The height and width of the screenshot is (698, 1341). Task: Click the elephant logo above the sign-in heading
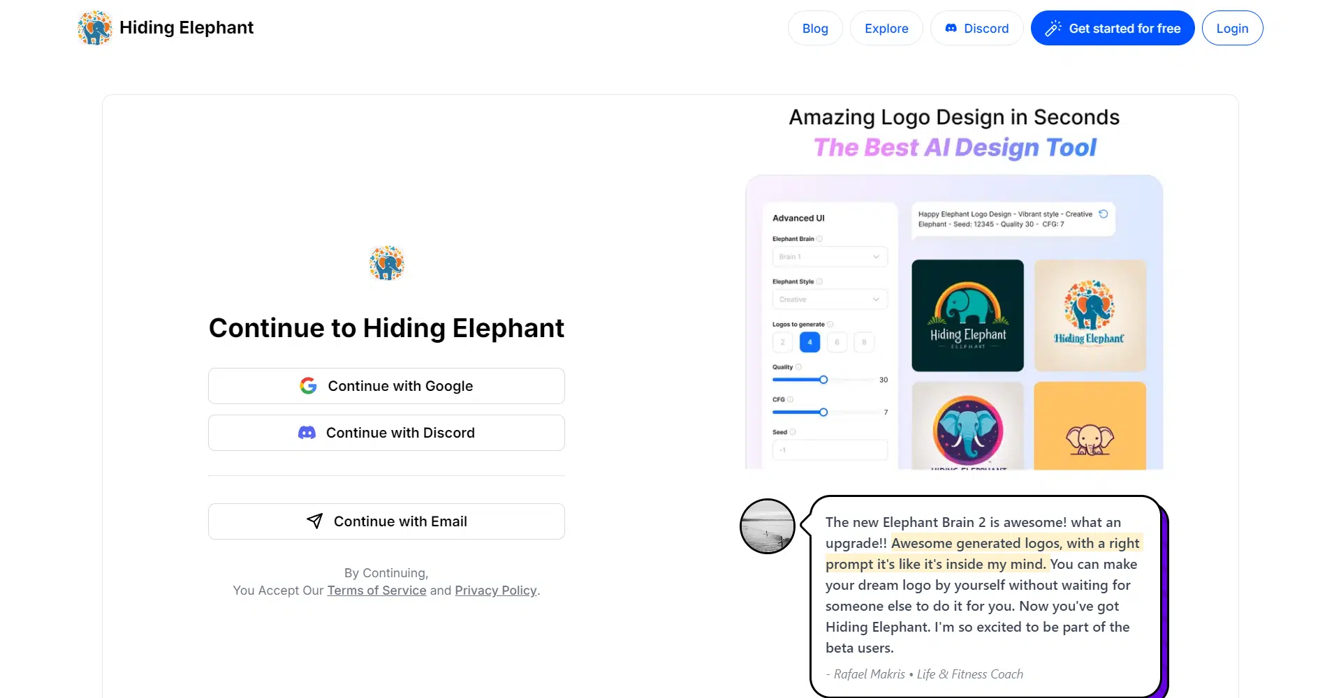[x=386, y=264]
